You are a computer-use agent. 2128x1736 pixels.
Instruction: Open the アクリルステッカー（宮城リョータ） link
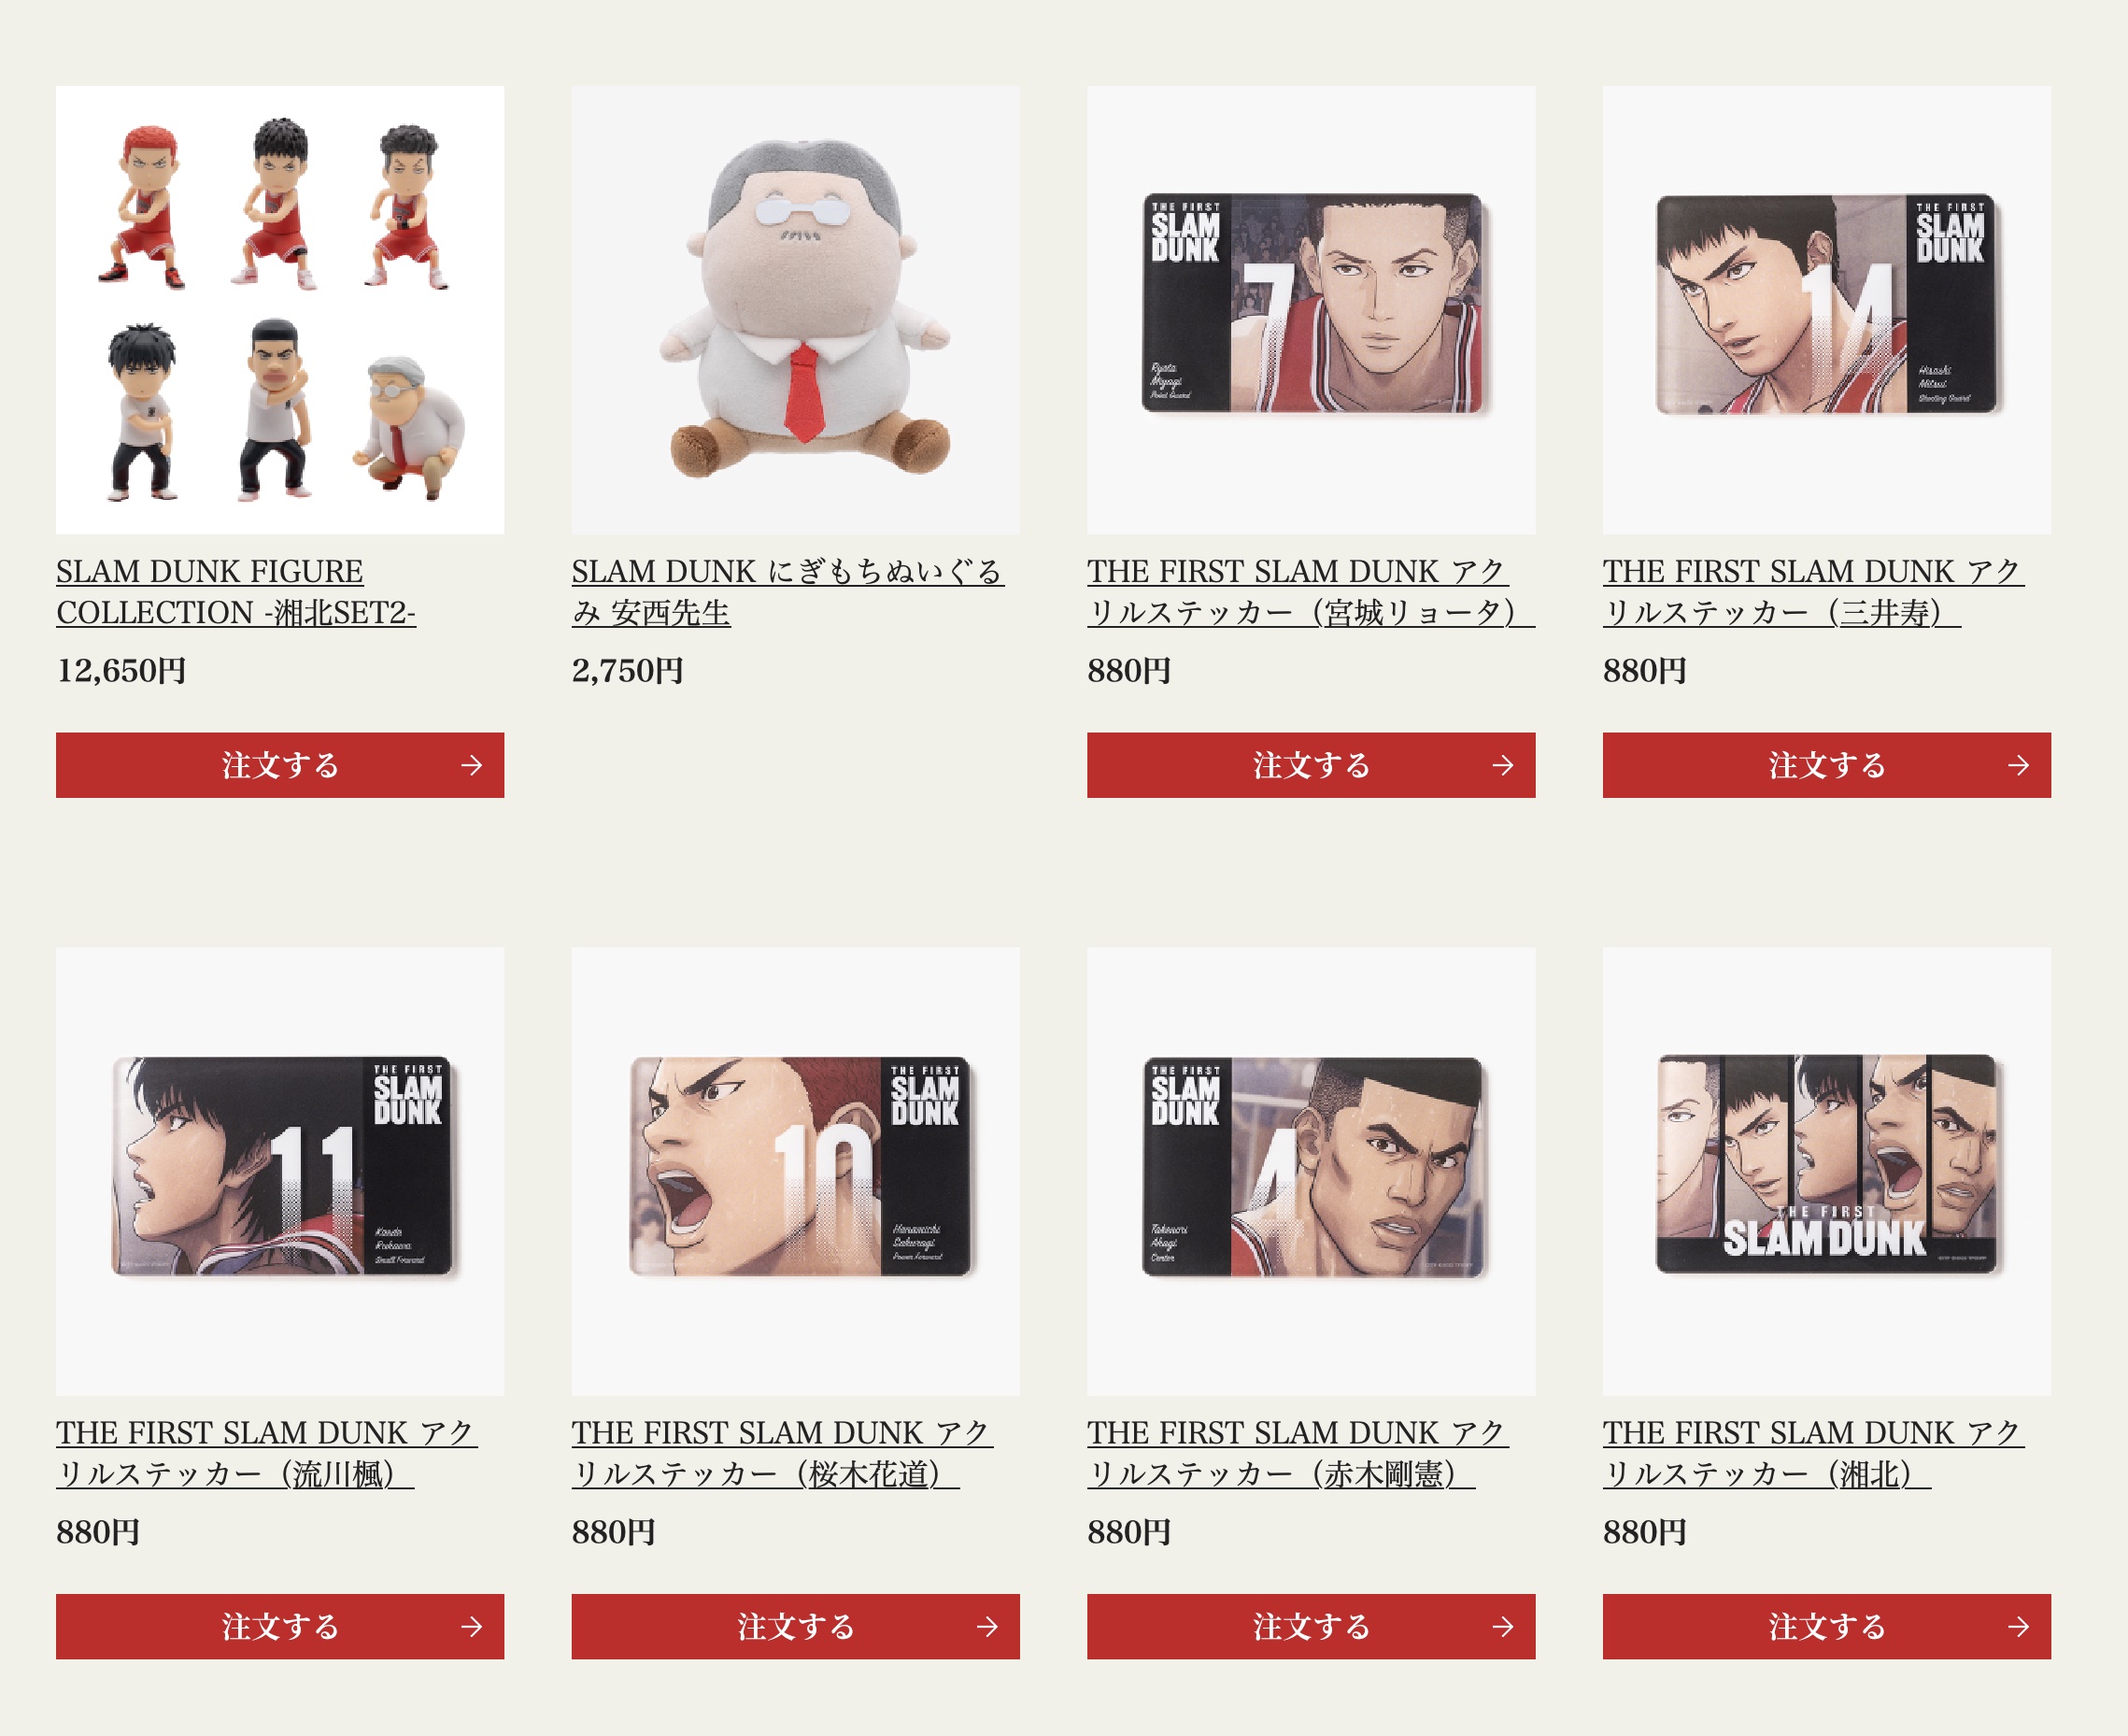(1311, 591)
